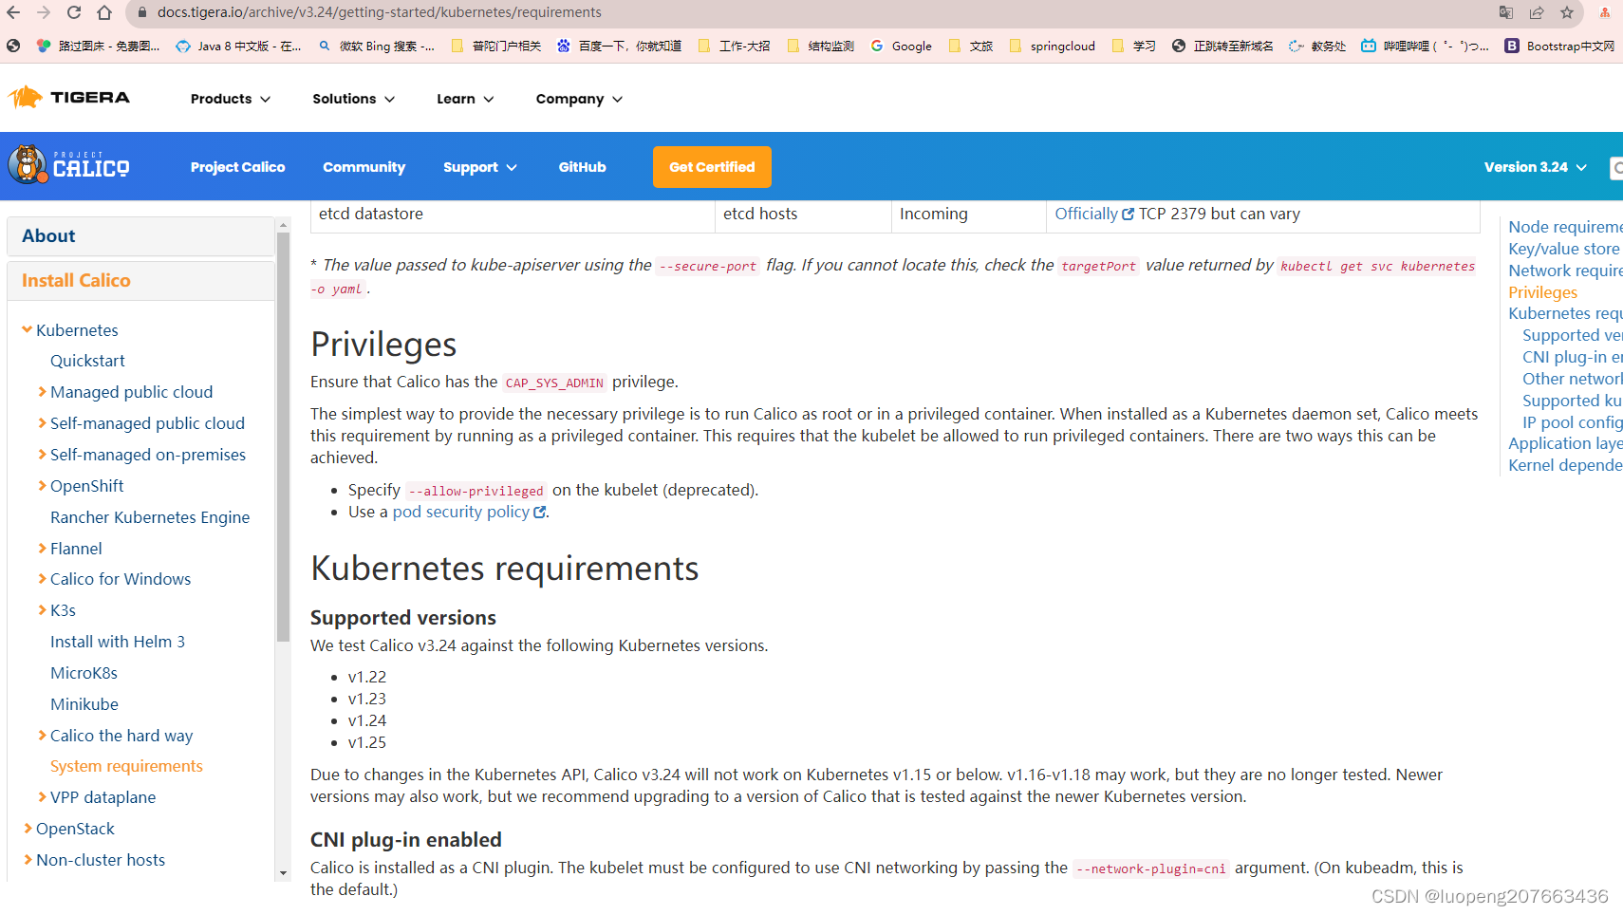Open the Quickstart page

click(87, 361)
